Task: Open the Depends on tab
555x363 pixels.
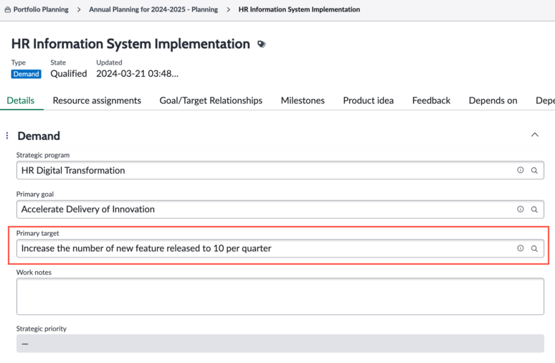Action: (x=493, y=100)
